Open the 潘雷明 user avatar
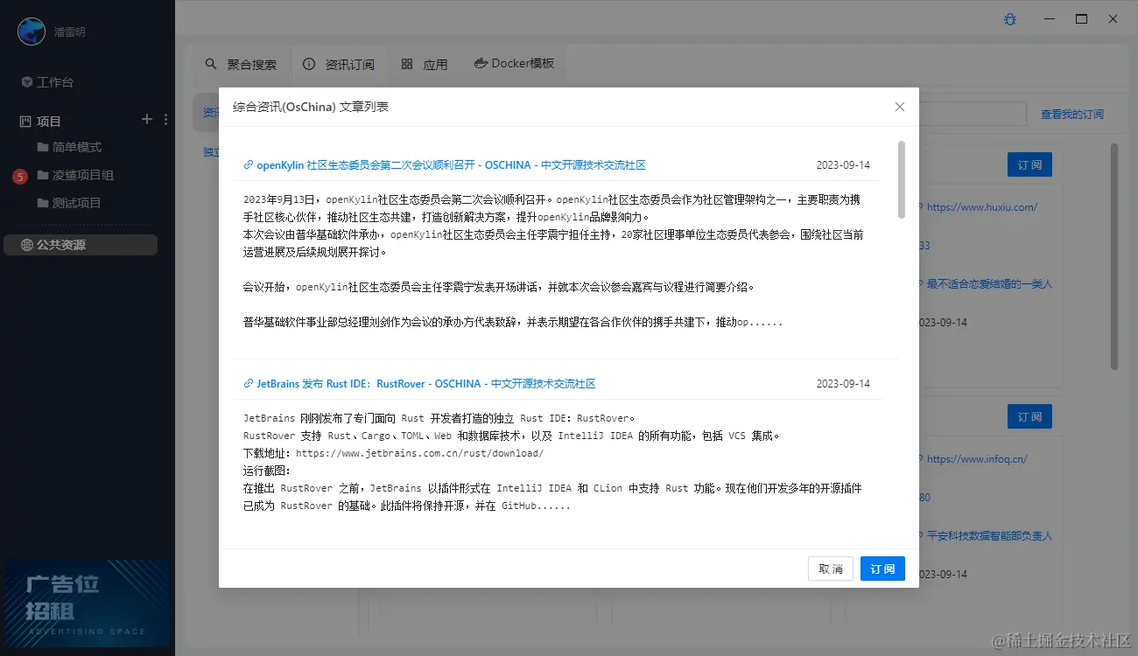This screenshot has width=1138, height=656. tap(32, 31)
